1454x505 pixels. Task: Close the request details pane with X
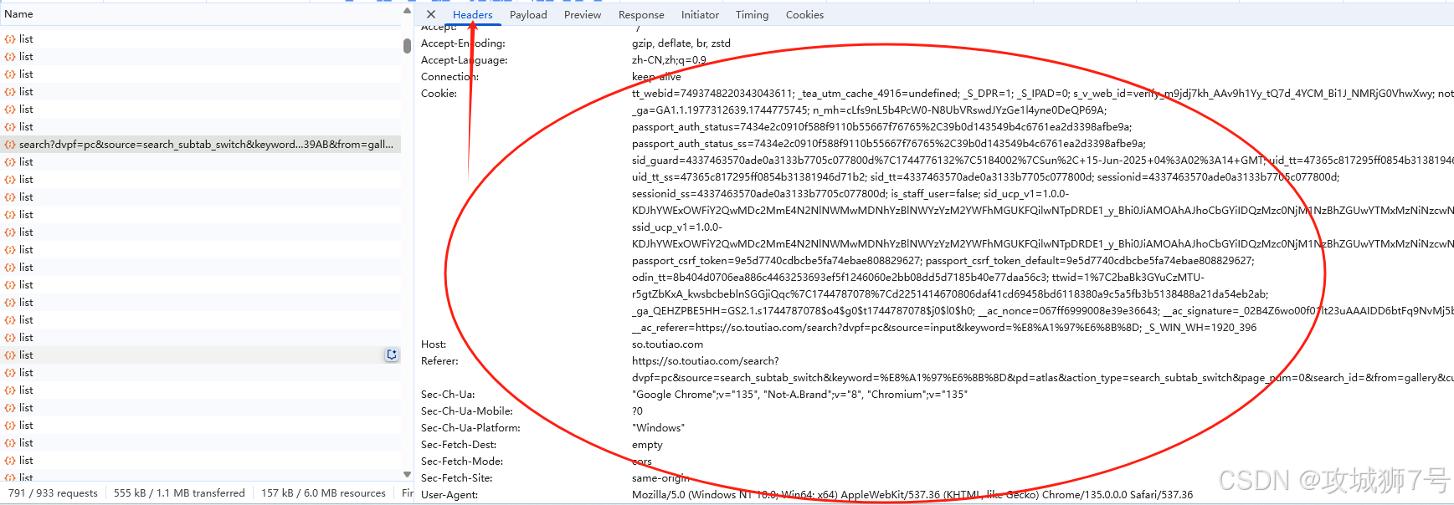pos(431,14)
